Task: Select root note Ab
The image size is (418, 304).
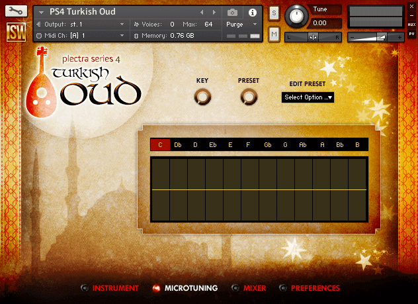Action: (x=303, y=145)
